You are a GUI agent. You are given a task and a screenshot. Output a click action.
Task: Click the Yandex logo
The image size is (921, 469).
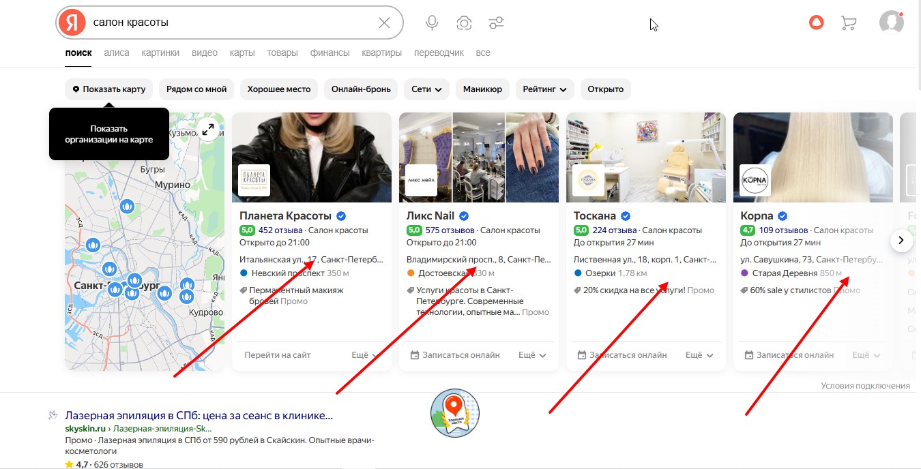click(x=72, y=23)
